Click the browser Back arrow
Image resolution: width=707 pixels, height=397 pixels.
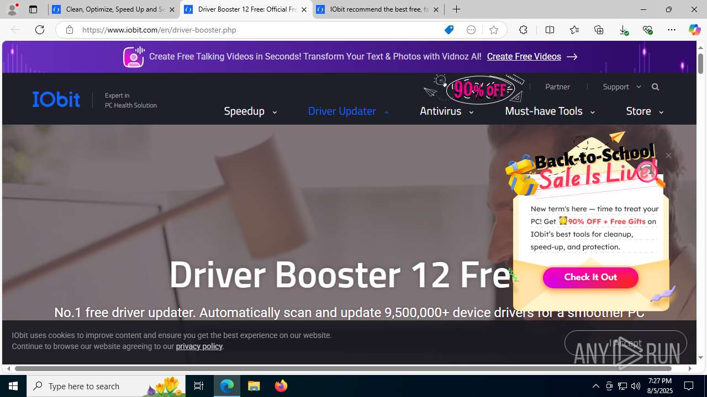tap(15, 30)
